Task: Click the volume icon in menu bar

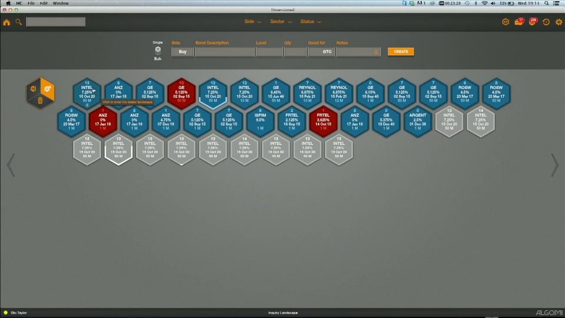Action: point(493,4)
